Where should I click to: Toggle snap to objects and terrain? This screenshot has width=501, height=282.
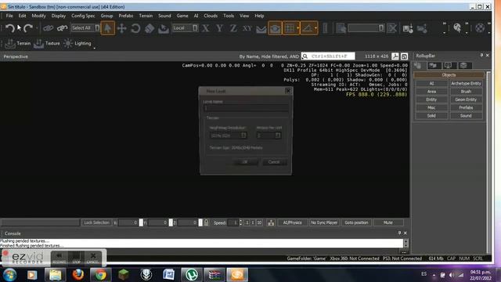[x=275, y=28]
